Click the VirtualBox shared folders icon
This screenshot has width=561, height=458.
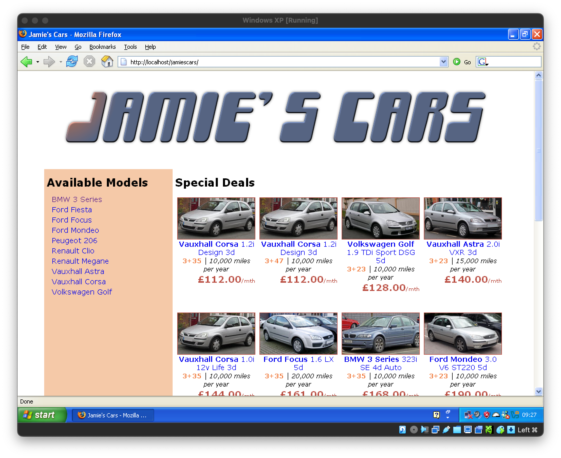click(457, 430)
